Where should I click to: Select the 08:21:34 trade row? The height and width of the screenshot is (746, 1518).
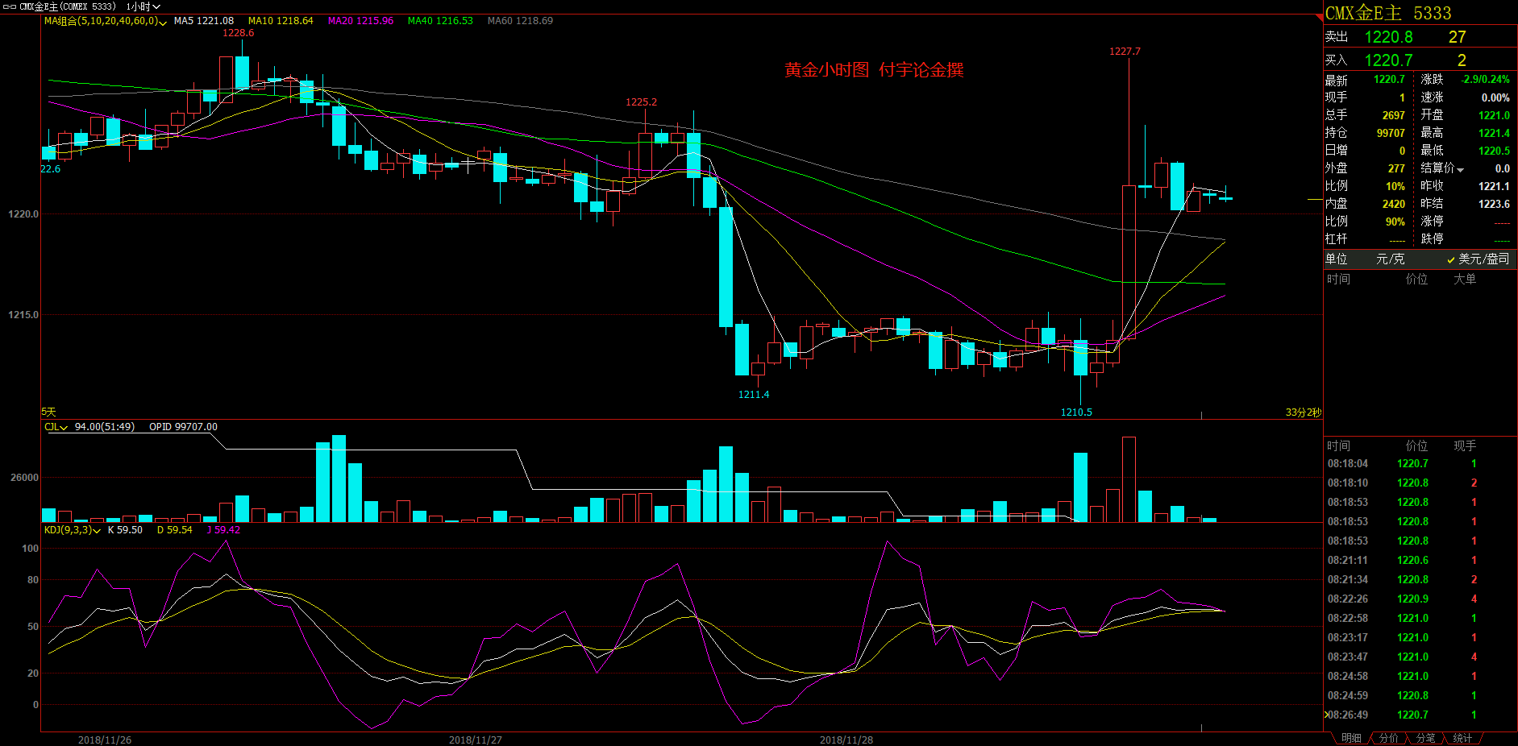[1420, 580]
